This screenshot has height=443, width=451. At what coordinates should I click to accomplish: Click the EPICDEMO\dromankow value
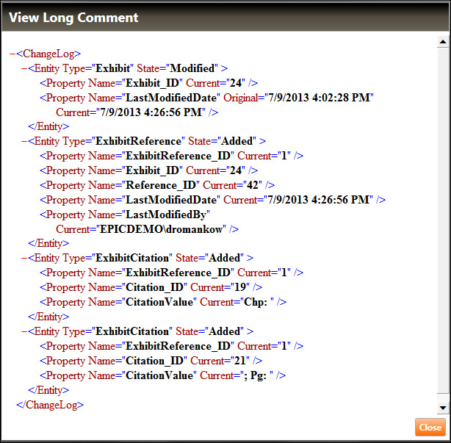point(164,229)
